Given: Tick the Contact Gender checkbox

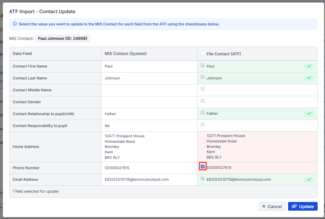Looking at the screenshot, I should 203,101.
